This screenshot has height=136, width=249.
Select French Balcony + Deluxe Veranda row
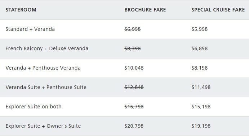pyautogui.click(x=125, y=48)
